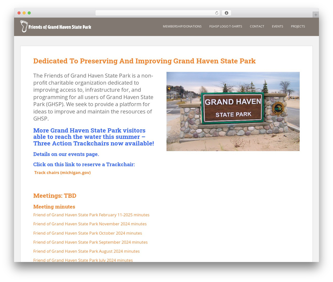The height and width of the screenshot is (282, 333).
Task: Reload the page with refresh icon
Action: tap(217, 13)
